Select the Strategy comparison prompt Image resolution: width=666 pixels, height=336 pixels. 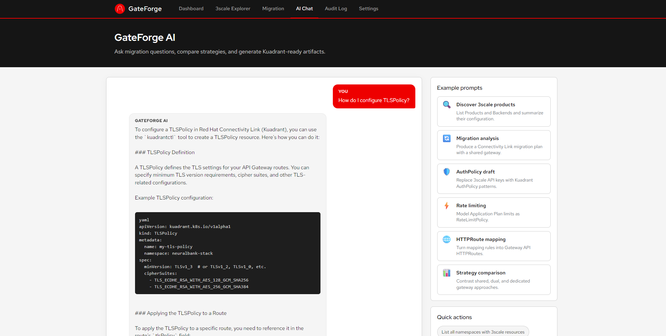click(494, 280)
